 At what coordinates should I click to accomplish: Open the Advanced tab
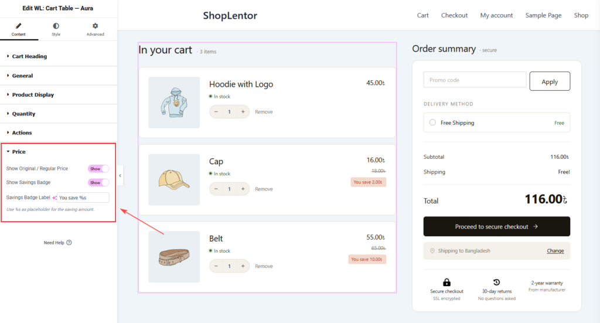click(96, 29)
